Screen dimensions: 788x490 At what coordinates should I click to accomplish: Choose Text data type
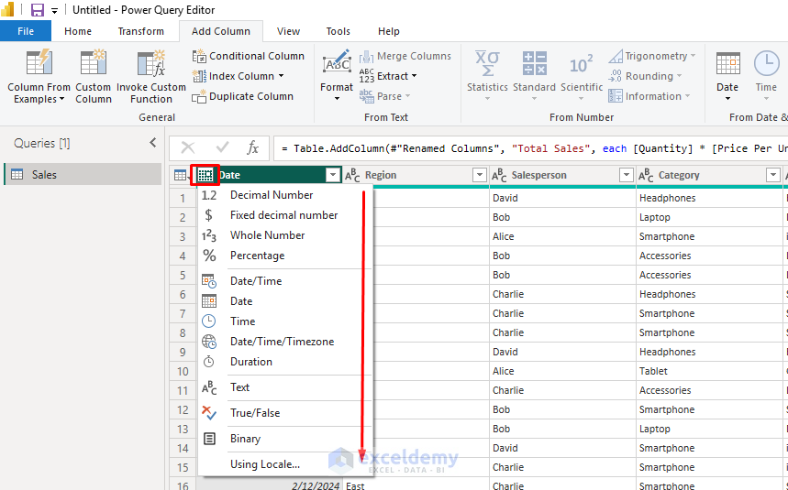click(285, 387)
